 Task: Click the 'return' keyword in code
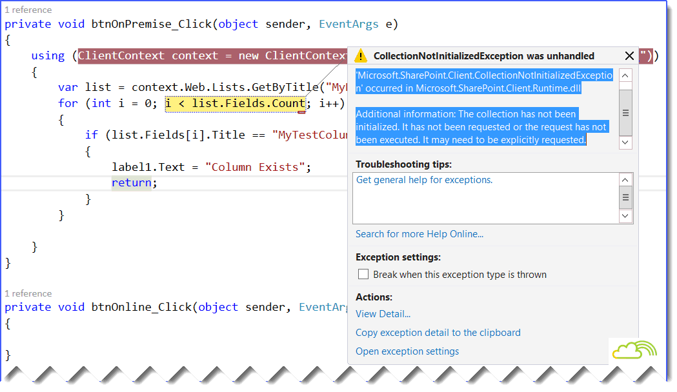click(x=131, y=183)
